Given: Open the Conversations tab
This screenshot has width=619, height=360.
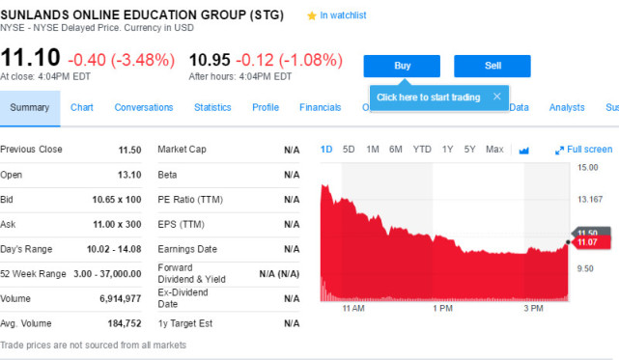Looking at the screenshot, I should 144,107.
